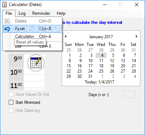Choose Calculator Ctrl+A menu entry
Screen dimensions: 145x135
33,36
